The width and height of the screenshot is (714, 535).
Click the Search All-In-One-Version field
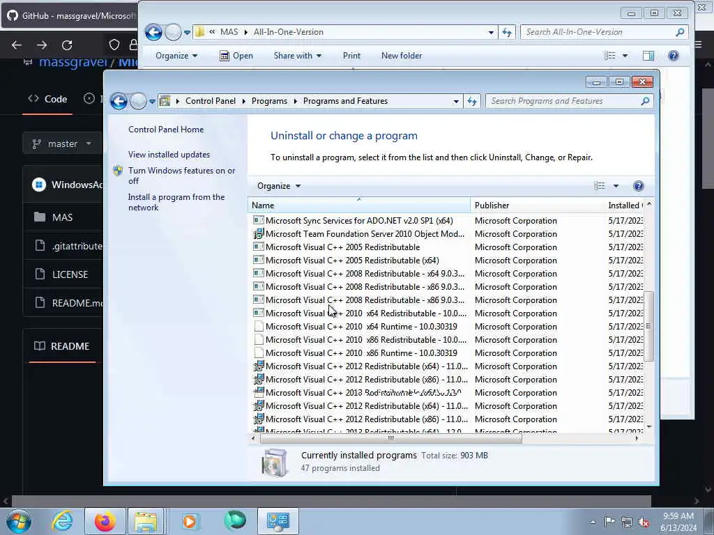point(598,32)
